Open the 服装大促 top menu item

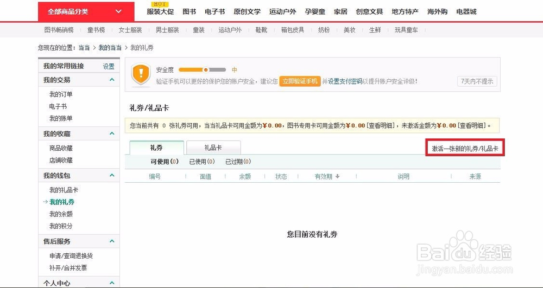coord(160,12)
